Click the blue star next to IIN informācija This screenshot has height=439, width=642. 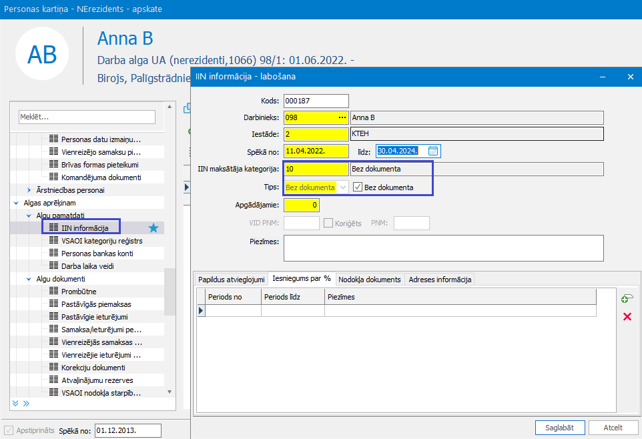153,228
